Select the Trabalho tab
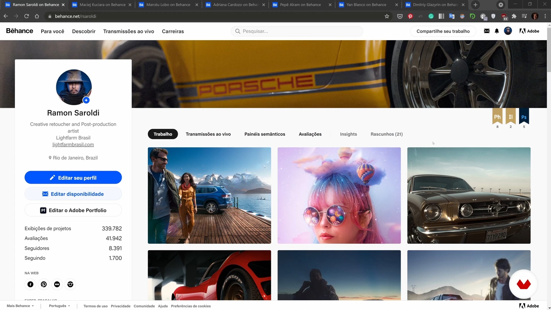Image resolution: width=551 pixels, height=310 pixels. 163,134
